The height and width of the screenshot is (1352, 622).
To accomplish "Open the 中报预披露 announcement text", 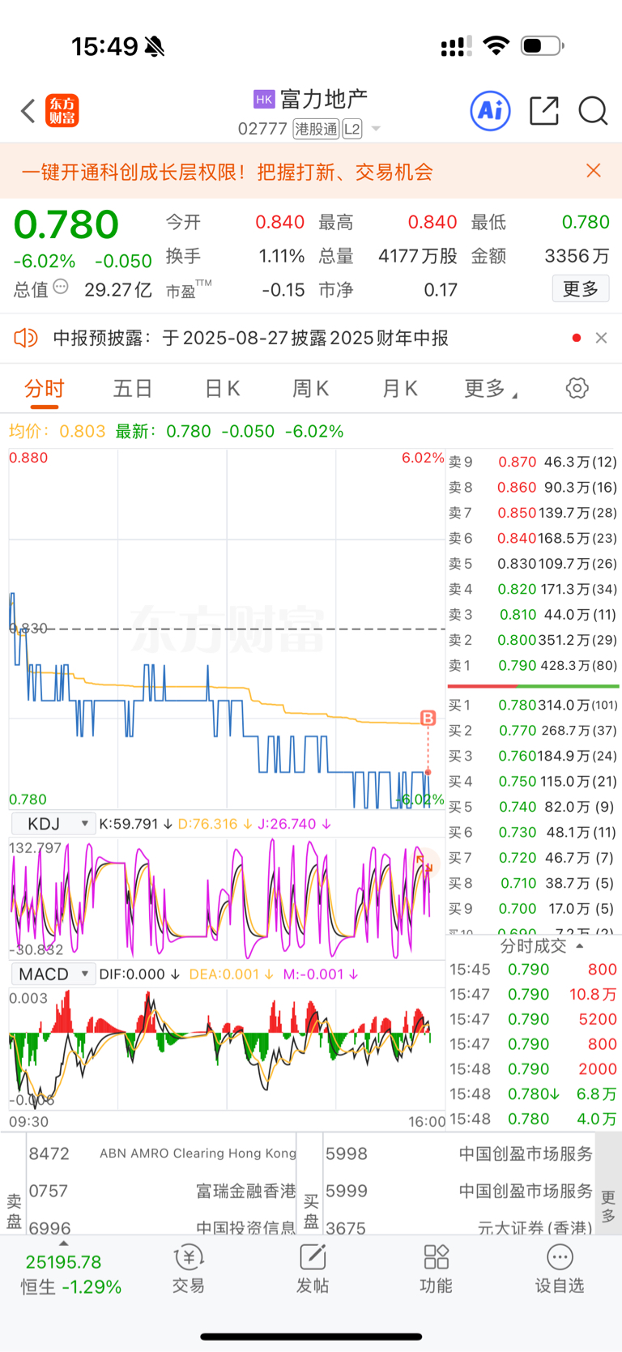I will coord(250,338).
